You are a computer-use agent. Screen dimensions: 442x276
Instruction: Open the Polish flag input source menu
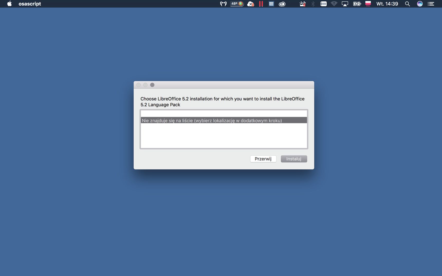tap(368, 4)
